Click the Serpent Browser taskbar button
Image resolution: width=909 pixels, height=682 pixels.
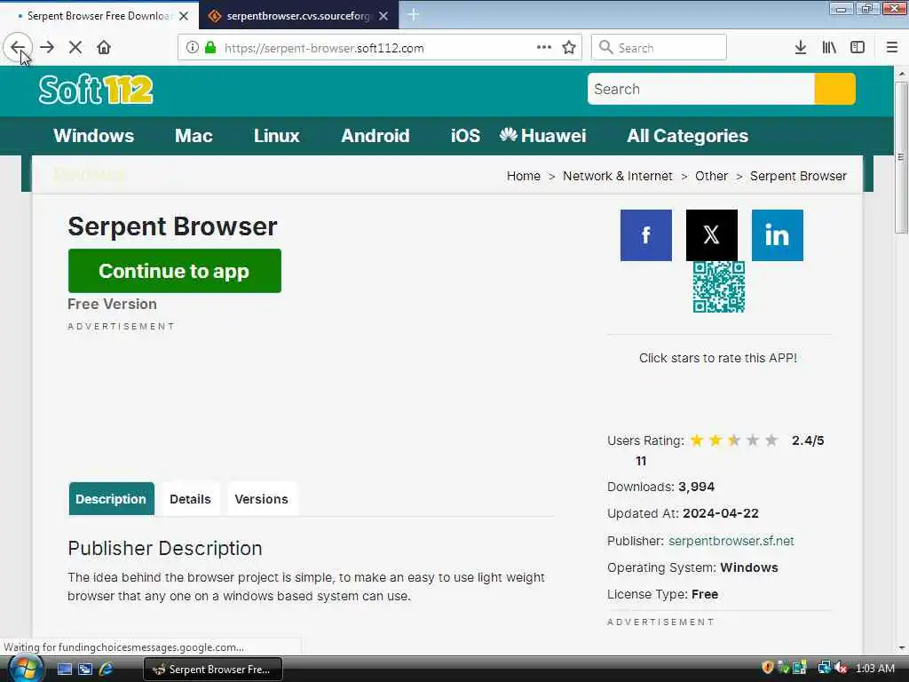(x=213, y=670)
